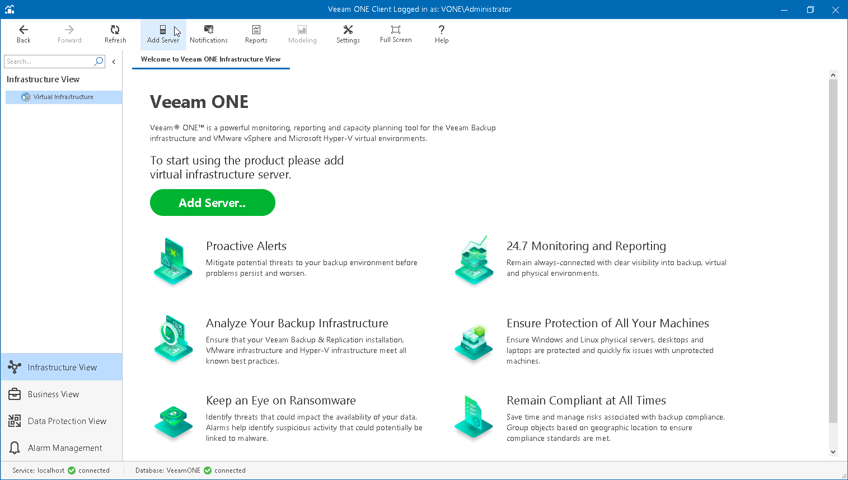Open Help

442,34
